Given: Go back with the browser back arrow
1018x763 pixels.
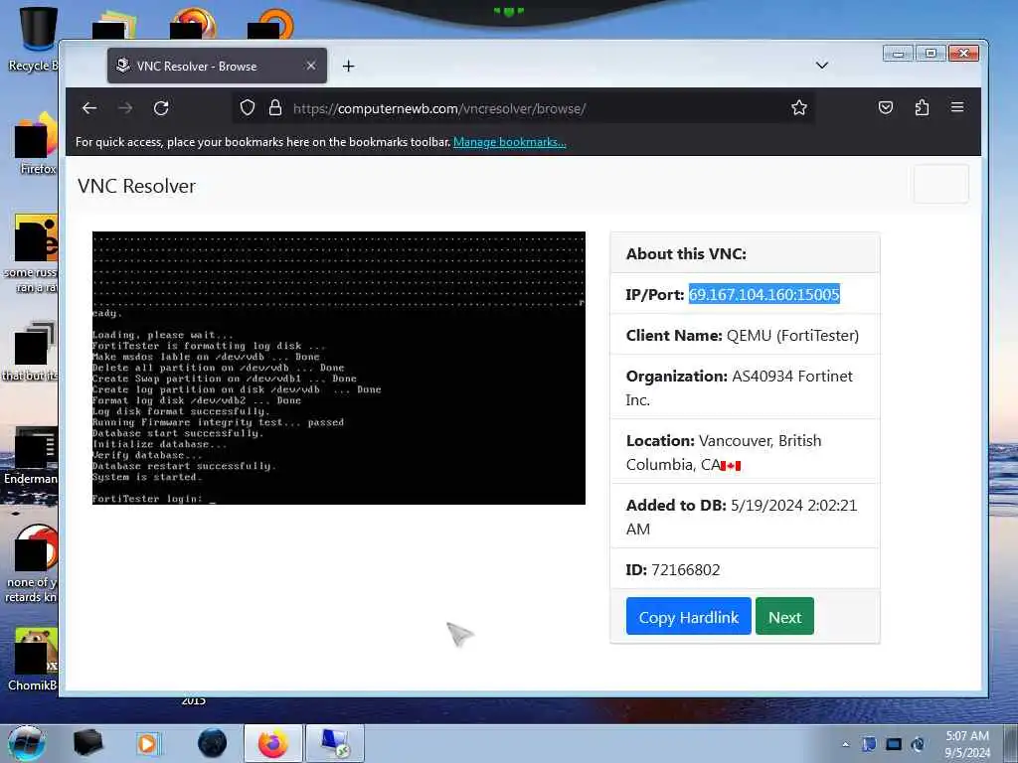Looking at the screenshot, I should (89, 108).
